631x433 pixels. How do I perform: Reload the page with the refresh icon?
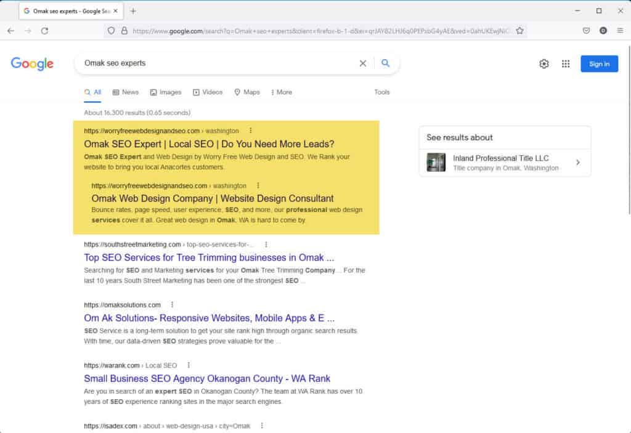(44, 31)
